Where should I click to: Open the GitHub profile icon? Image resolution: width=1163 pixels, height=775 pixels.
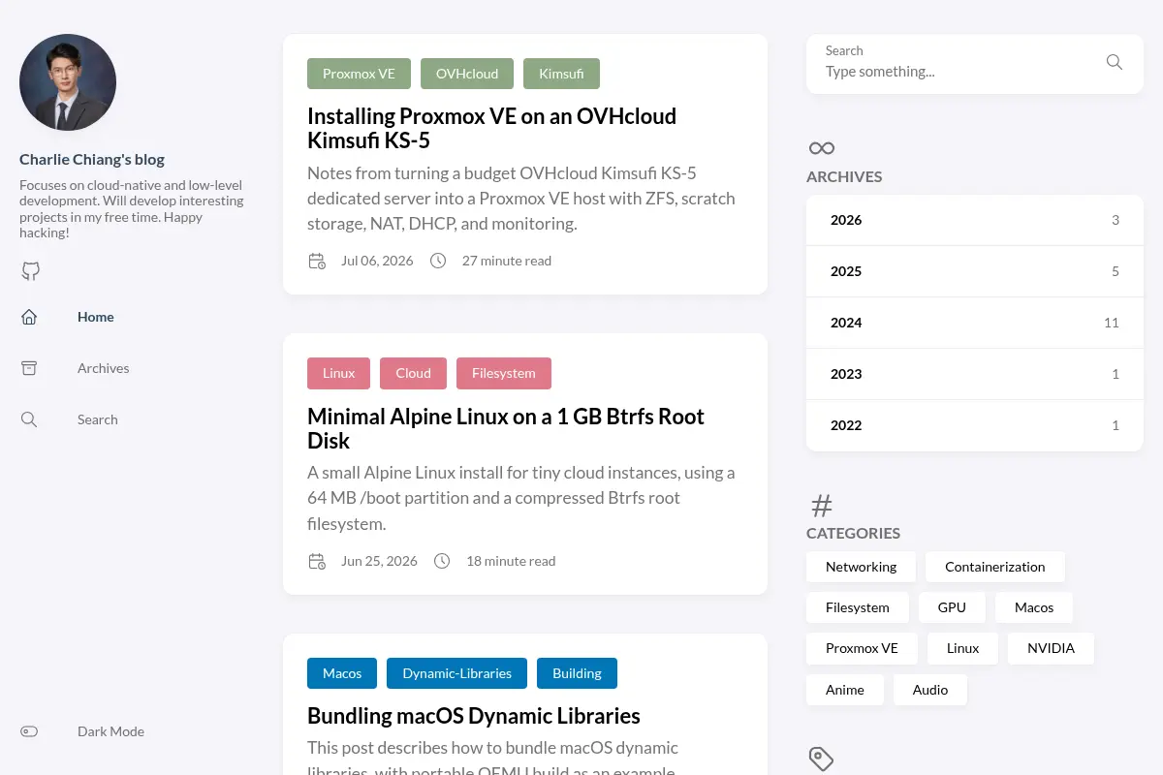pos(31,271)
